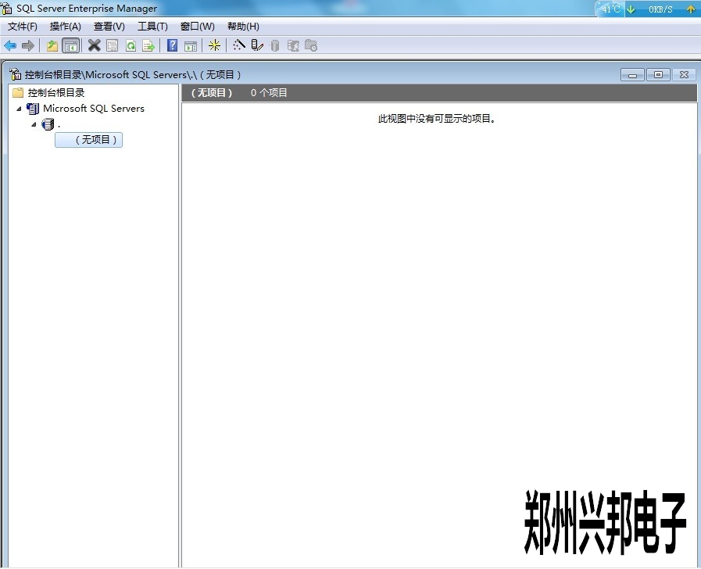Toggle the show/hide console tree button
This screenshot has width=701, height=569.
[71, 45]
